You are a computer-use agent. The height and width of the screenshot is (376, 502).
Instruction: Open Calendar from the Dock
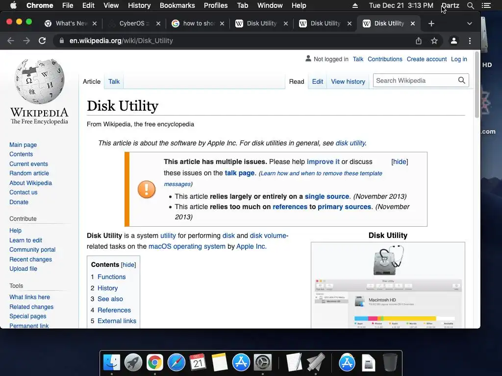(x=198, y=363)
